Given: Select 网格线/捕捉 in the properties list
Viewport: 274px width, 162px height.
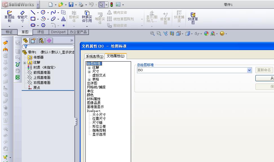Looking at the screenshot, I should point(96,87).
